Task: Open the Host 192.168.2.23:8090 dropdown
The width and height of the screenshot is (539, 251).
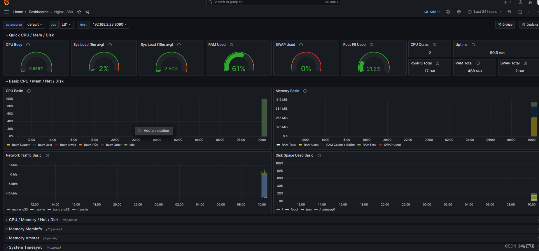Action: coord(110,24)
